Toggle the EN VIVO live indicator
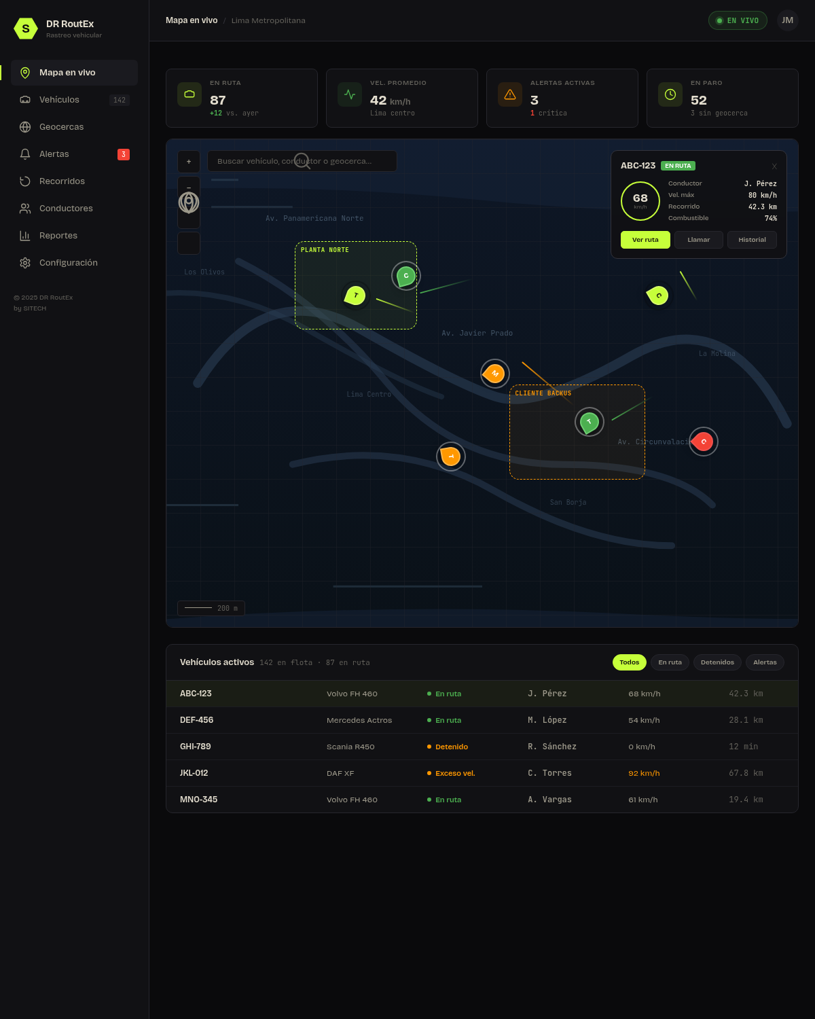 coord(738,20)
